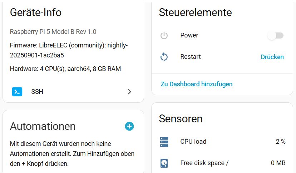
Task: Open the Free disk space sensor entry
Action: pyautogui.click(x=222, y=163)
